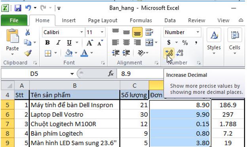Click the Orientation text rotation icon
247x147 pixels.
(x=141, y=53)
